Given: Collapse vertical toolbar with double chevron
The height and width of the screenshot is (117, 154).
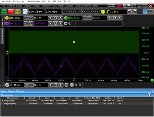Looking at the screenshot, I should click(70, 23).
